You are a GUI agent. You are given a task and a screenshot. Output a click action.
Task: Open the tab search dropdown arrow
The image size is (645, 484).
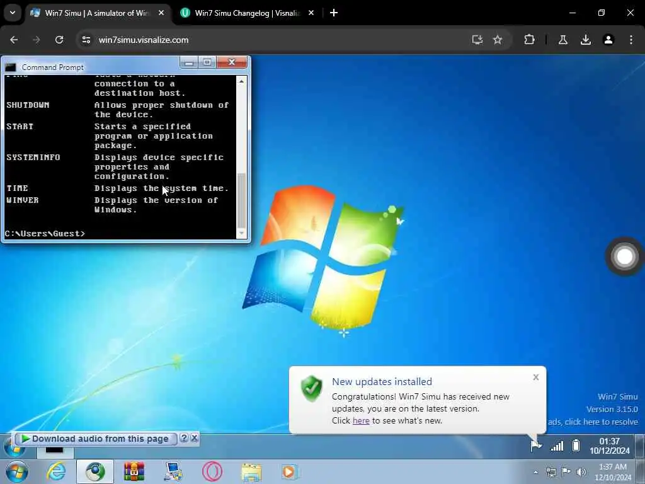(13, 13)
